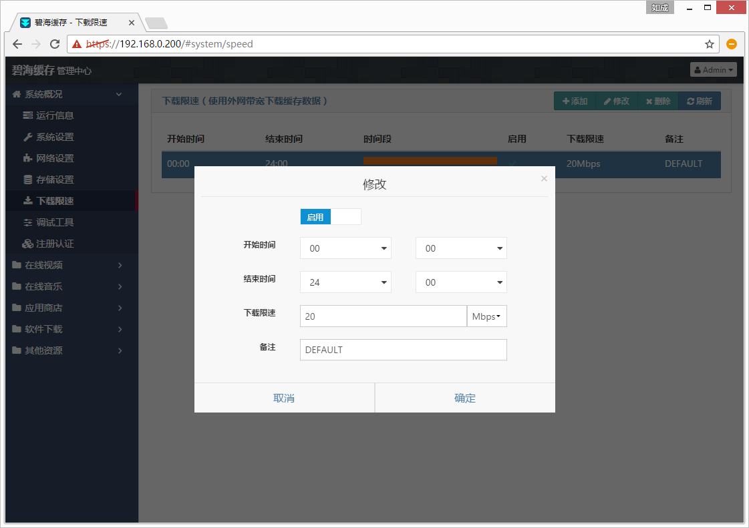Click the 取消 cancel button
749x528 pixels.
tap(284, 398)
